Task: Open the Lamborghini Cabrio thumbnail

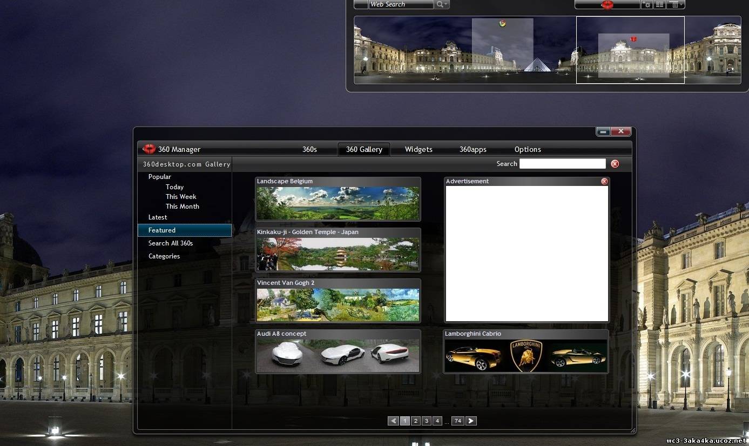Action: coord(525,356)
